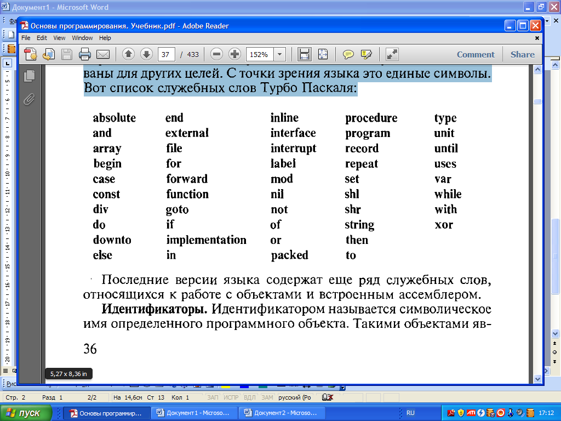The image size is (561, 421).
Task: Toggle the ЗАМ overtype indicator
Action: [267, 397]
